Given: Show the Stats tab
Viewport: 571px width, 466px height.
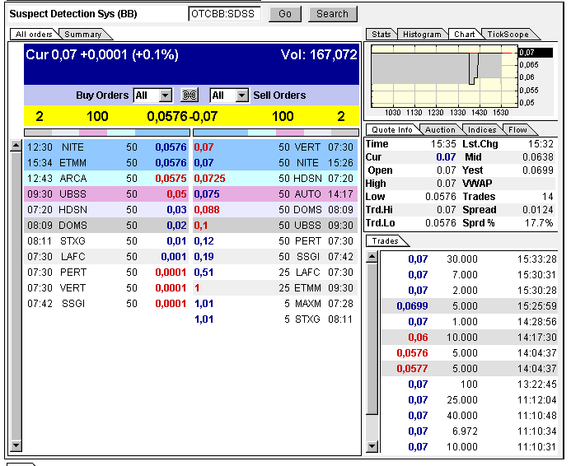Looking at the screenshot, I should click(x=381, y=35).
